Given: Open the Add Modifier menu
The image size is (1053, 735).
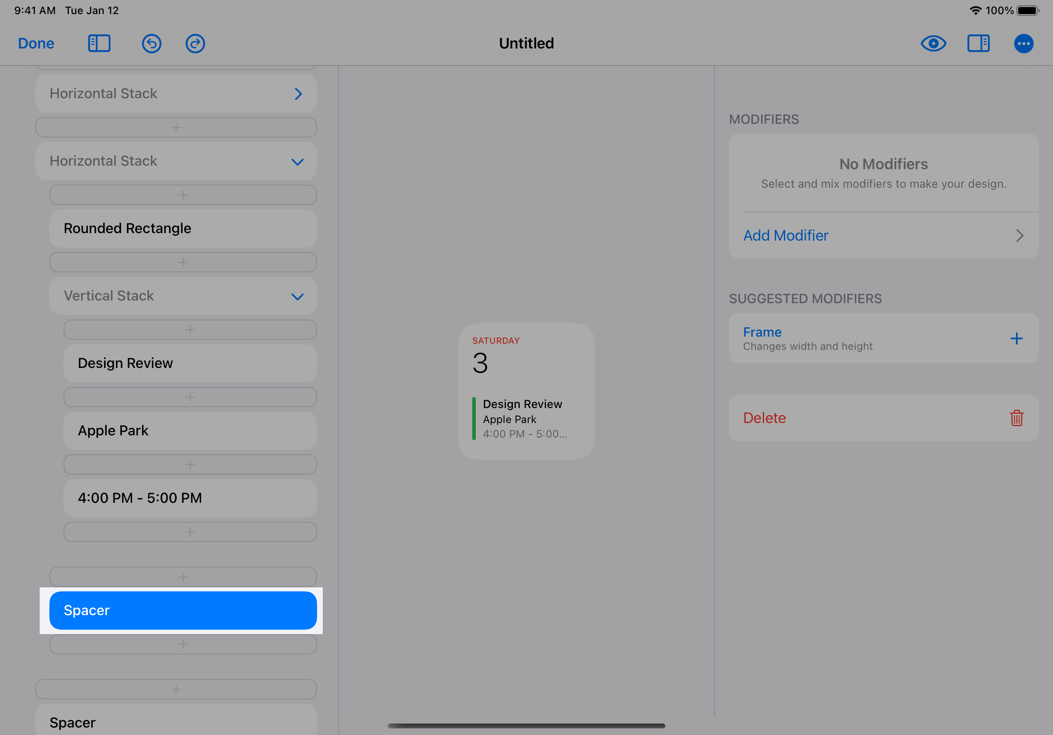Looking at the screenshot, I should click(x=883, y=236).
